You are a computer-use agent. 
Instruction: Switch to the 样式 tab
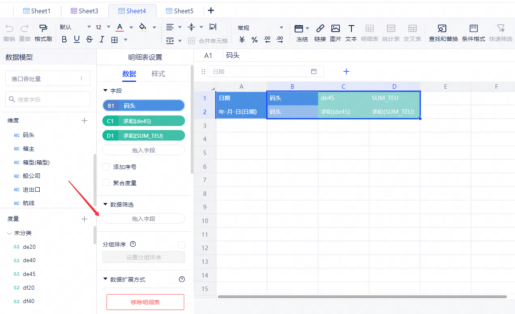click(x=158, y=74)
